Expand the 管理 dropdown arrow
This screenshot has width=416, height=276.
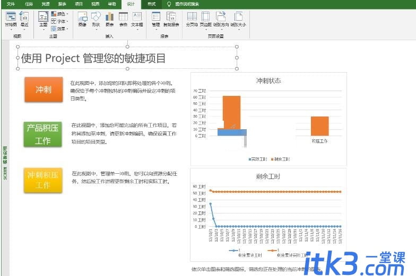(156, 30)
